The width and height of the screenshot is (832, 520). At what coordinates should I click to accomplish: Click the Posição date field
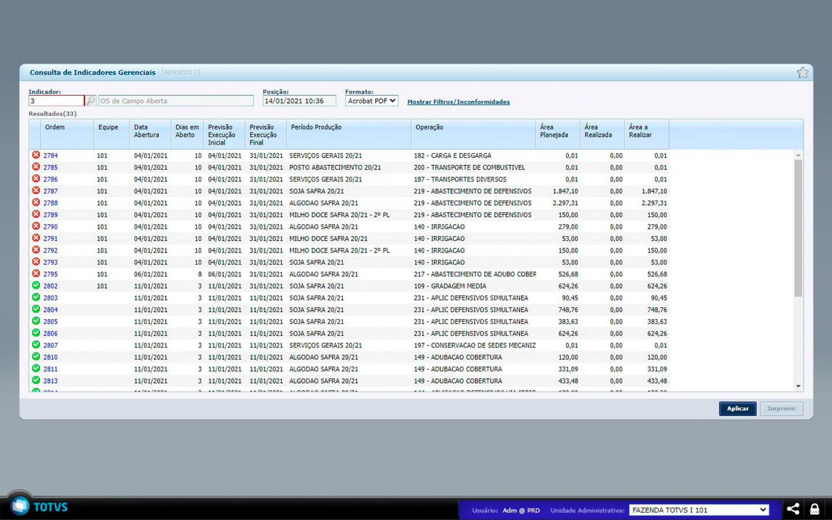coord(299,101)
